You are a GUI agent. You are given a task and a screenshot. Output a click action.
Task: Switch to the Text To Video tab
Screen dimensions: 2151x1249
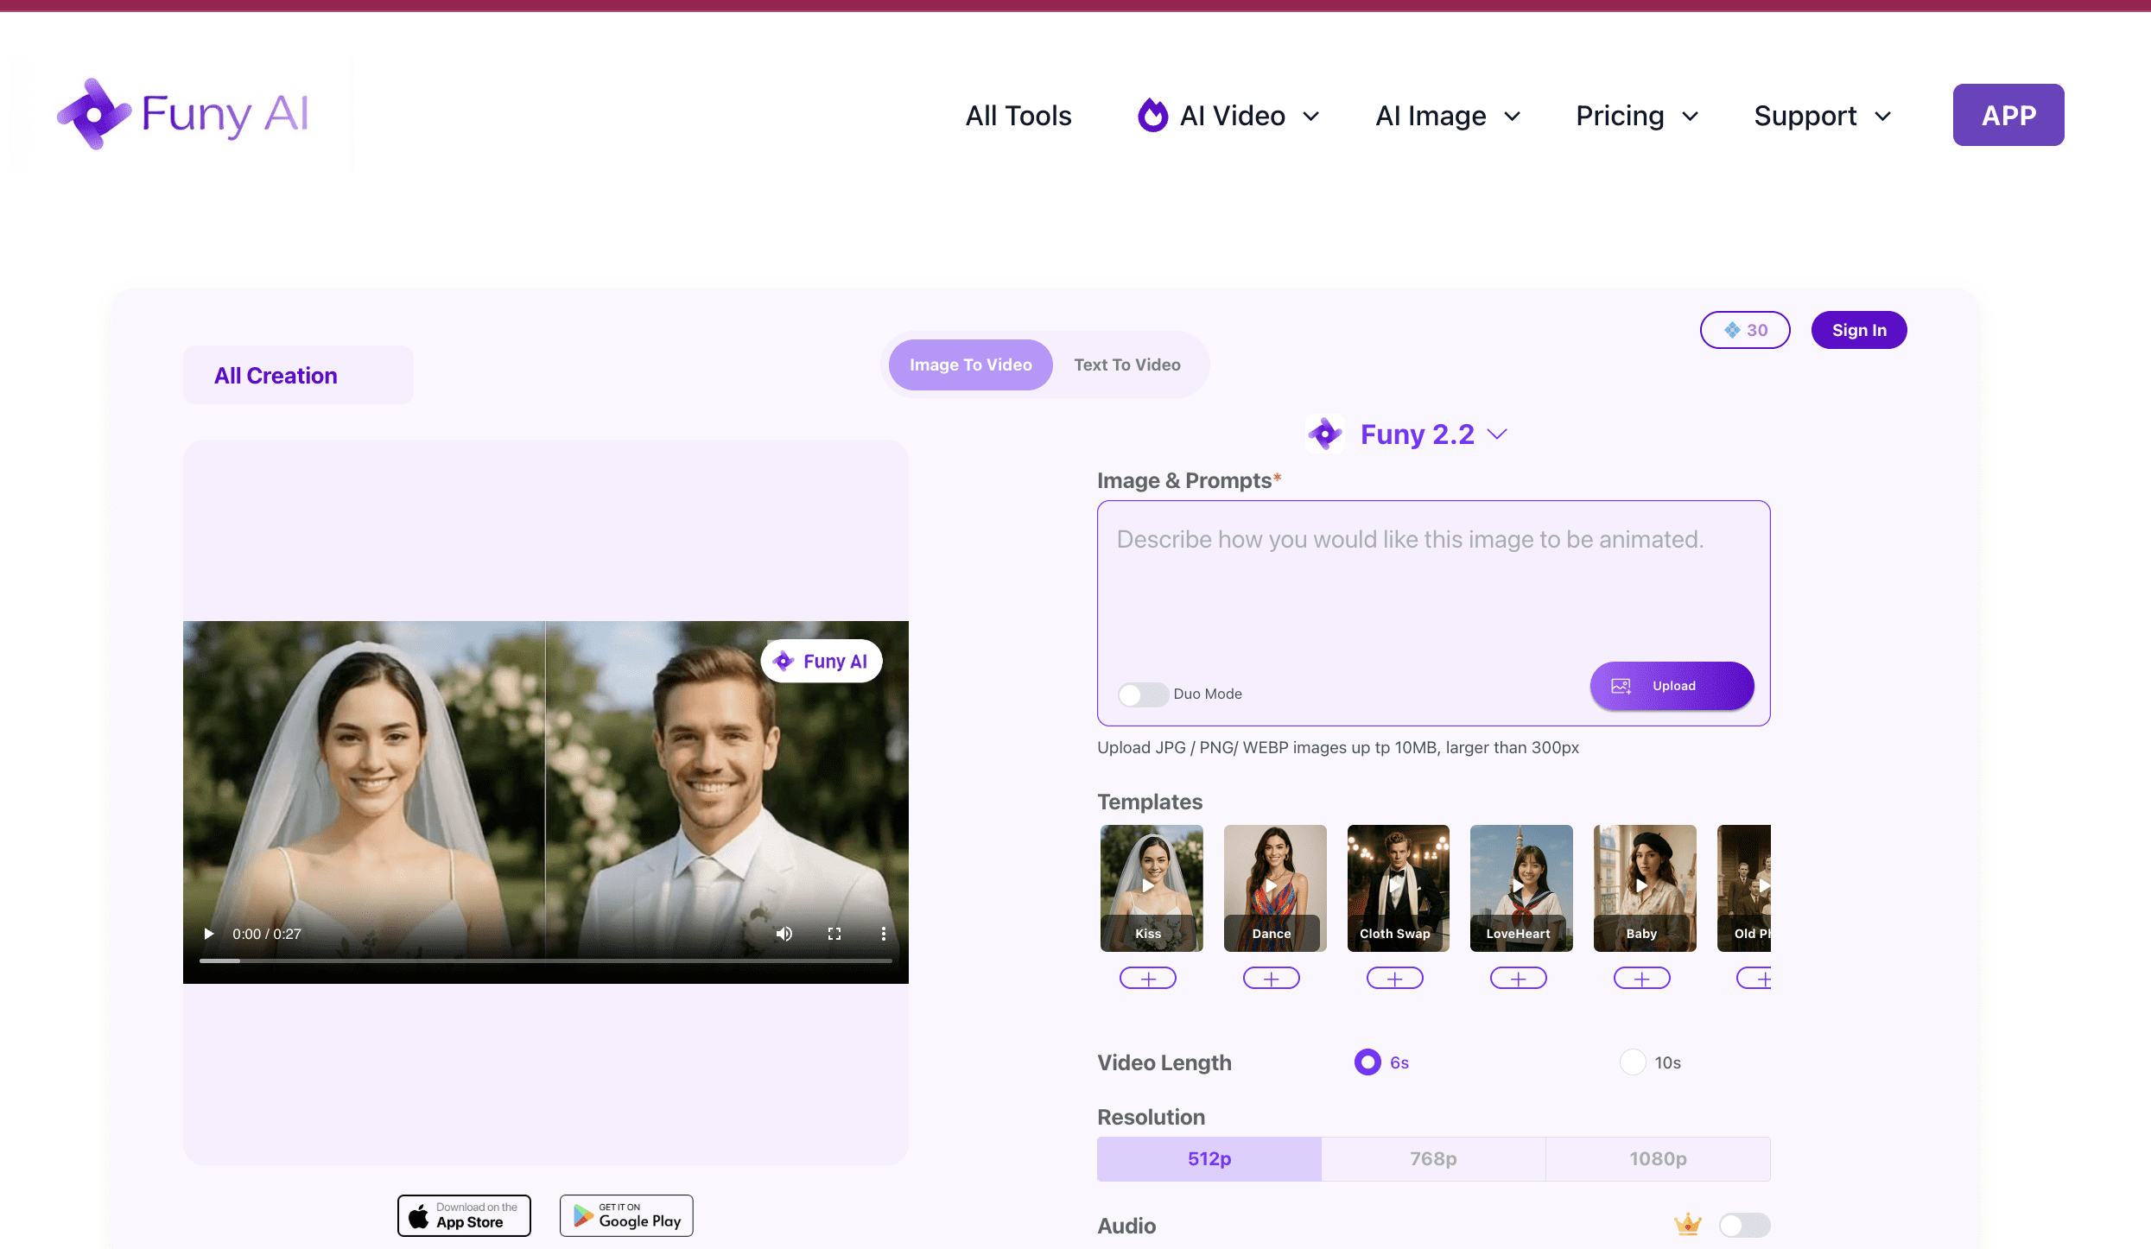(x=1126, y=365)
